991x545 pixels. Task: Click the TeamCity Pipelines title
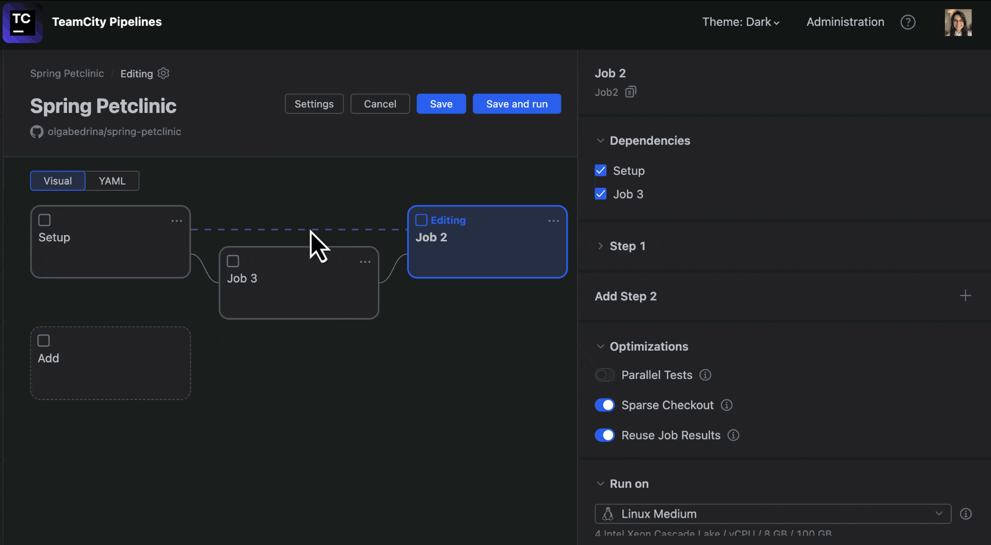[x=107, y=22]
